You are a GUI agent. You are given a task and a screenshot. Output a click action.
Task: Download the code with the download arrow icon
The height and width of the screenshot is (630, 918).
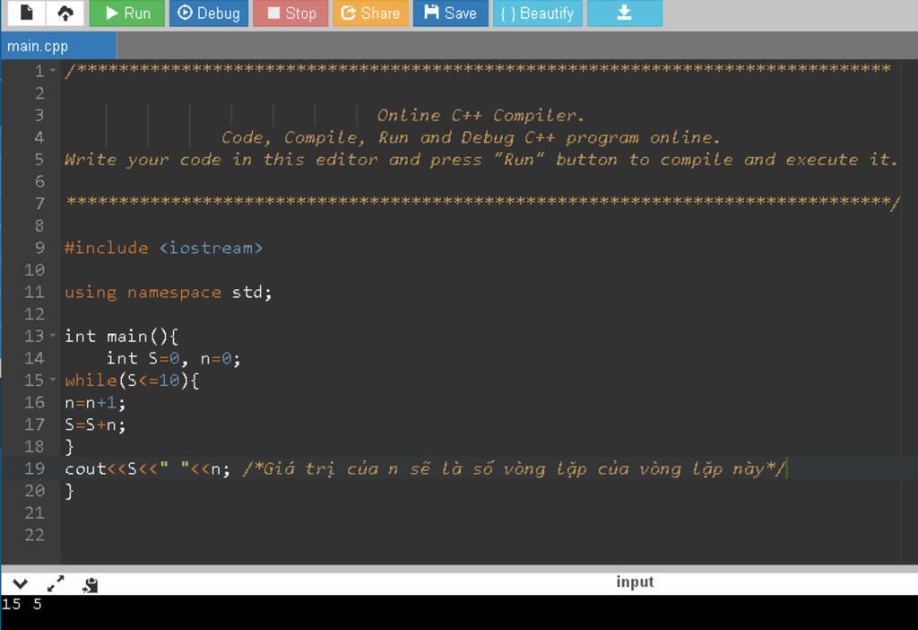tap(625, 13)
